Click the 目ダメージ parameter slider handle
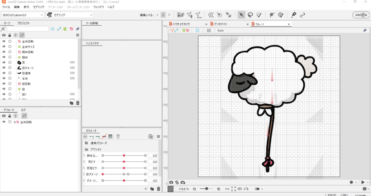 pos(103,174)
